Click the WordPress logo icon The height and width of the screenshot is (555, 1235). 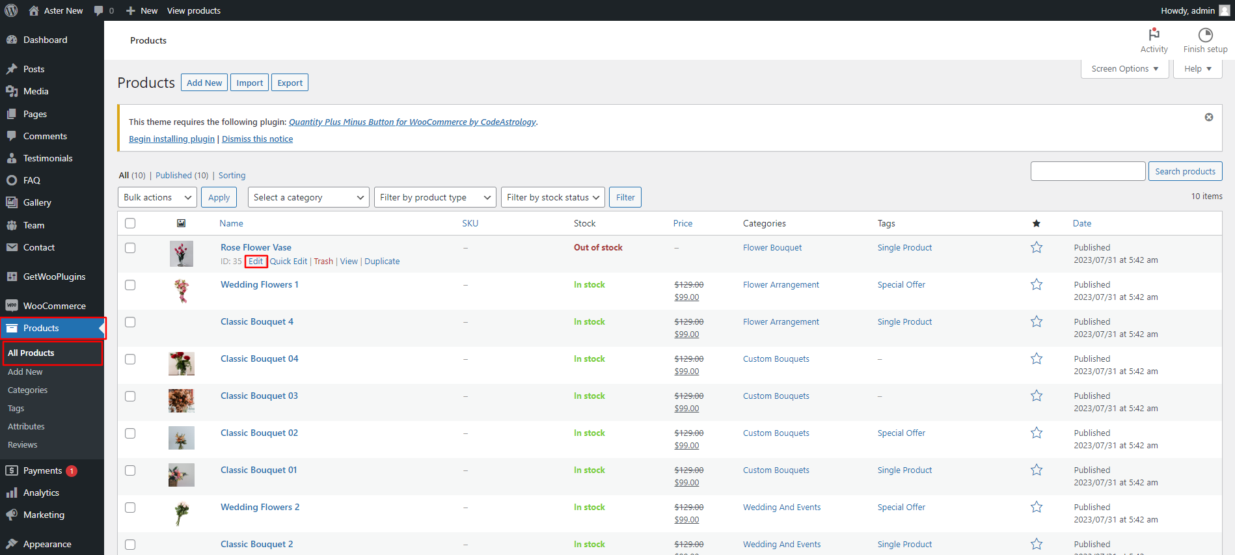11,10
